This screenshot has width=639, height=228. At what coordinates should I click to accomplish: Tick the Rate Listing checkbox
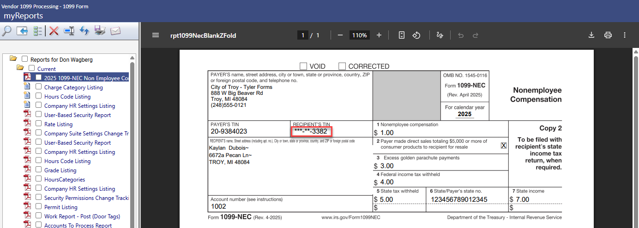pyautogui.click(x=39, y=124)
